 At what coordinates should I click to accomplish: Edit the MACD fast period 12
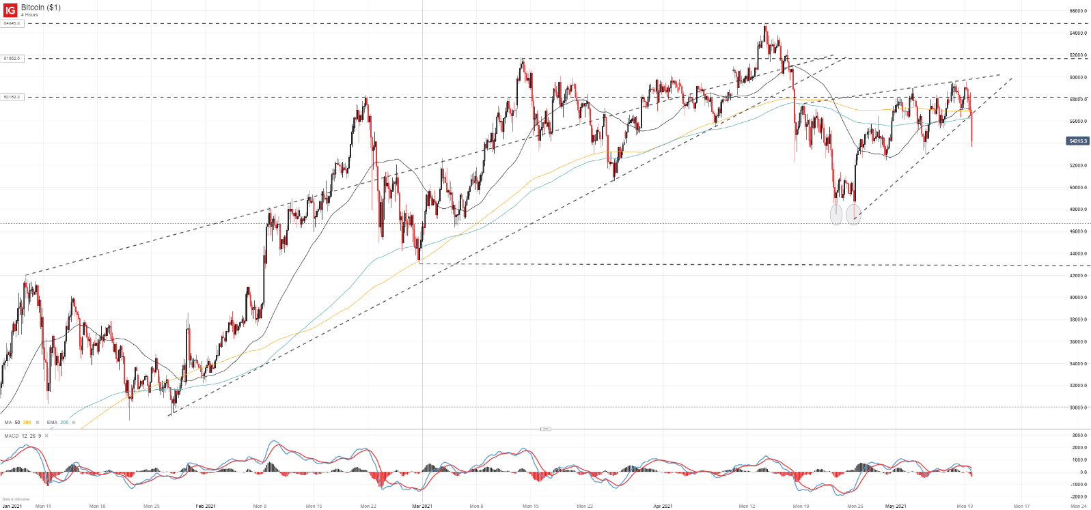click(x=24, y=436)
